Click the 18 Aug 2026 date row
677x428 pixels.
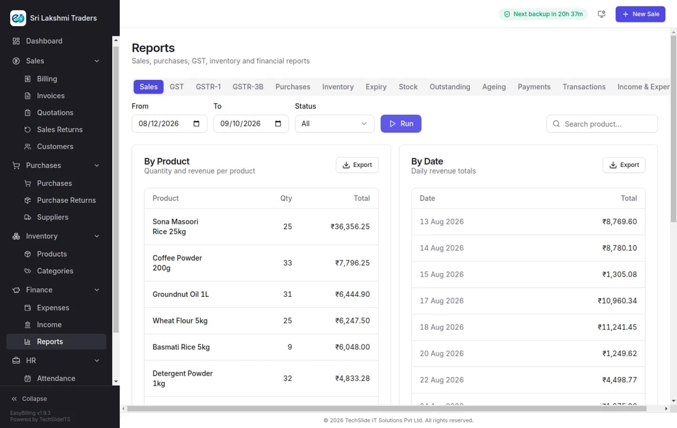528,327
